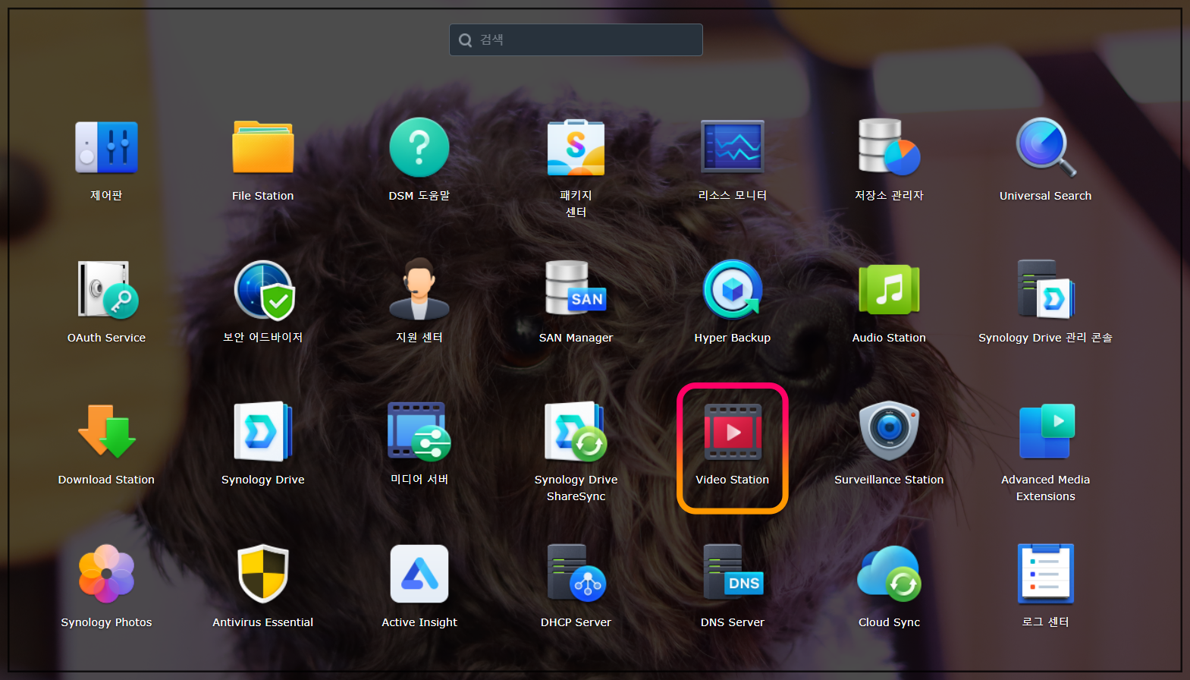Launch File Station
Screen dimensions: 1190x680
pos(262,148)
